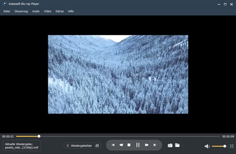This screenshot has width=236, height=154.
Task: Pause the playing video
Action: coord(138,145)
